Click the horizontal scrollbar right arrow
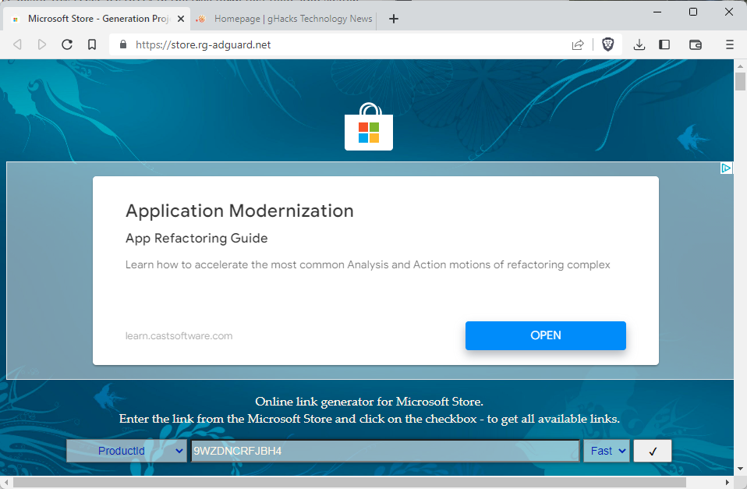 pos(727,482)
